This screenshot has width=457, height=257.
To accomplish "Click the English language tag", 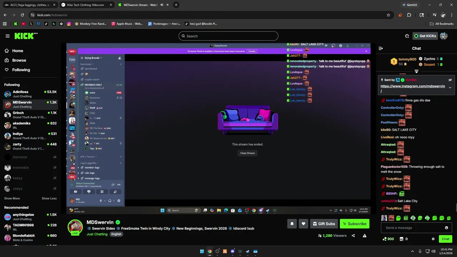I will (x=116, y=234).
